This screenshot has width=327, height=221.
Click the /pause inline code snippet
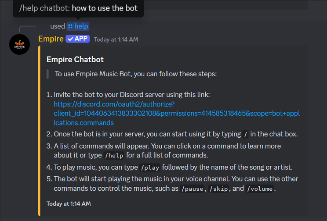(192, 189)
